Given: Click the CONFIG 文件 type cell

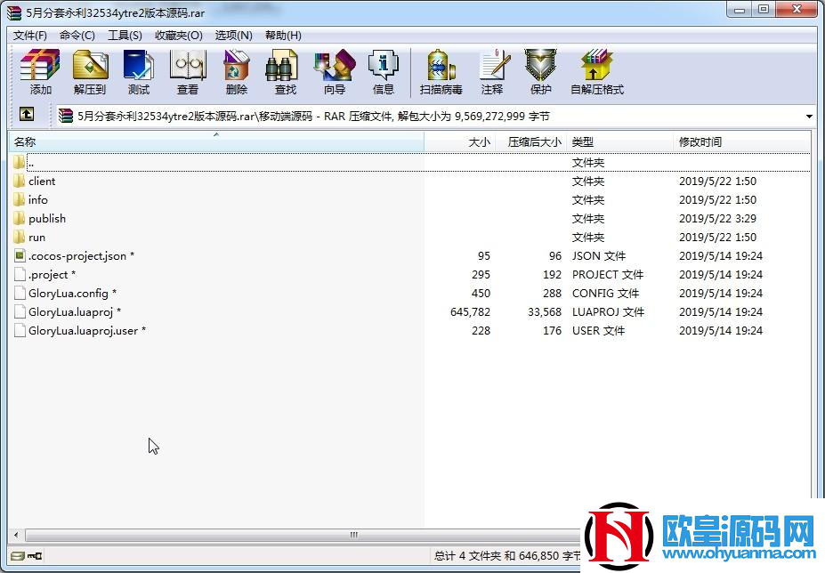Looking at the screenshot, I should coord(605,293).
